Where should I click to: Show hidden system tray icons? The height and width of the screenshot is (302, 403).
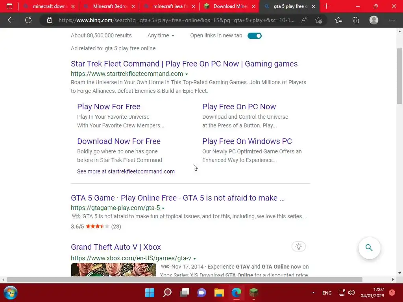pyautogui.click(x=313, y=293)
